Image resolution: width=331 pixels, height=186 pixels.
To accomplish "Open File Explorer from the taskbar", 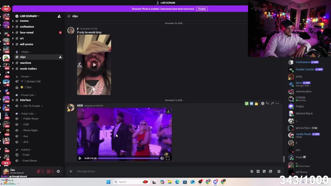I will (170, 182).
